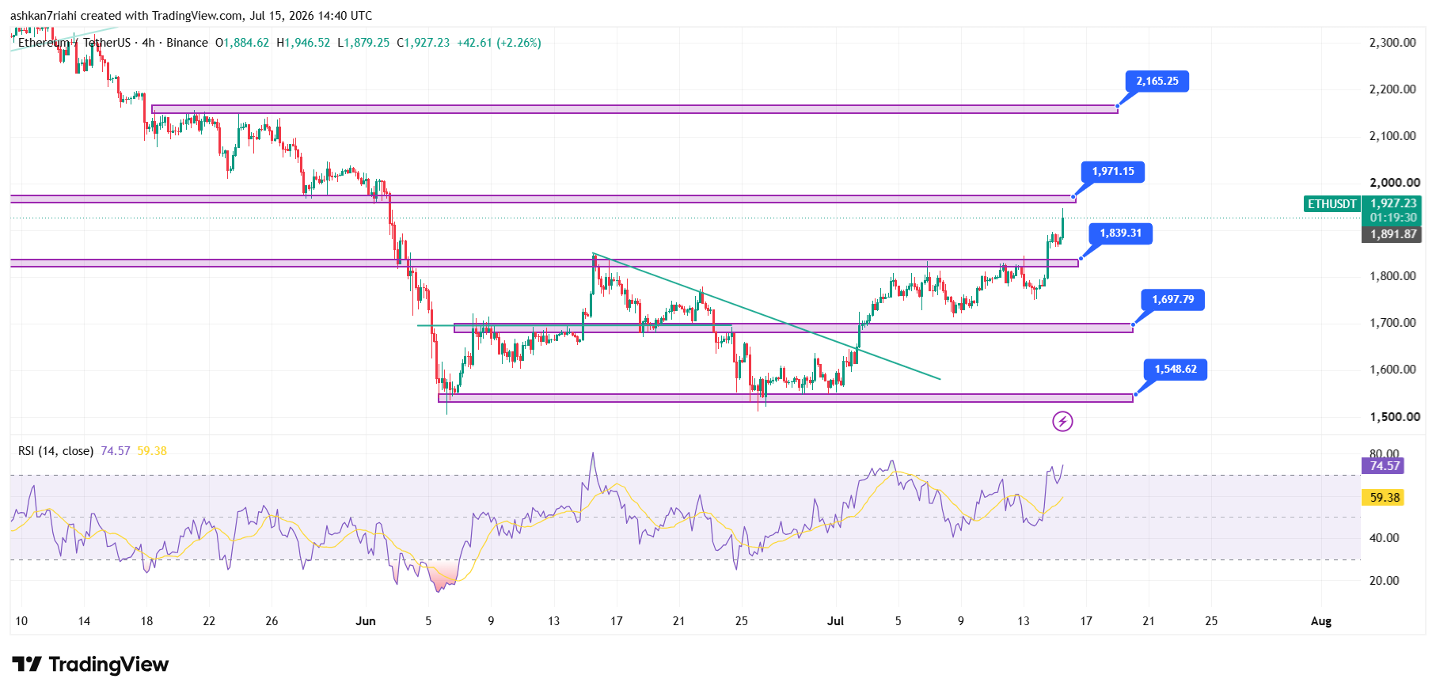1436x694 pixels.
Task: Click the purple lightning bolt event icon
Action: 1062,421
